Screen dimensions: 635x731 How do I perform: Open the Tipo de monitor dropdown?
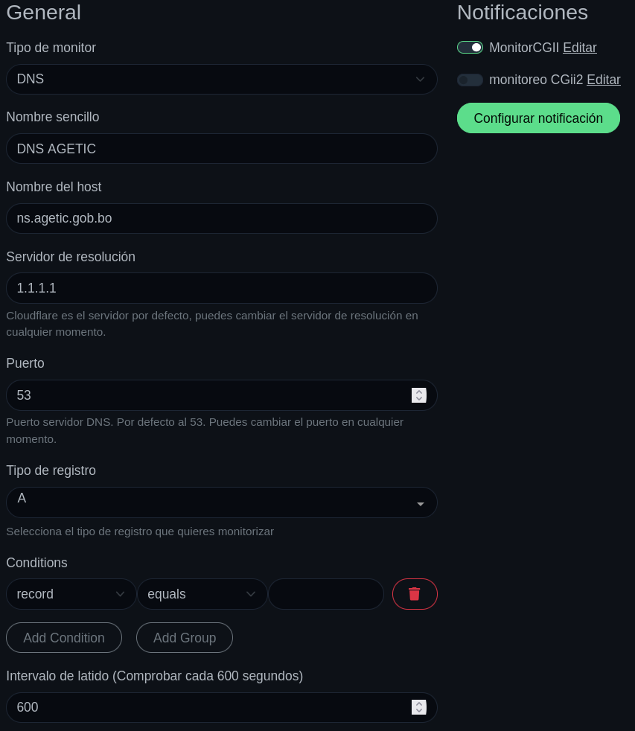click(x=221, y=79)
